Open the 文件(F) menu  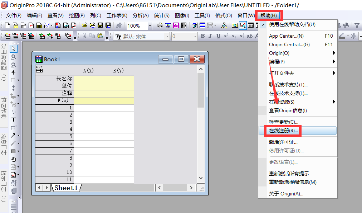pyautogui.click(x=14, y=15)
